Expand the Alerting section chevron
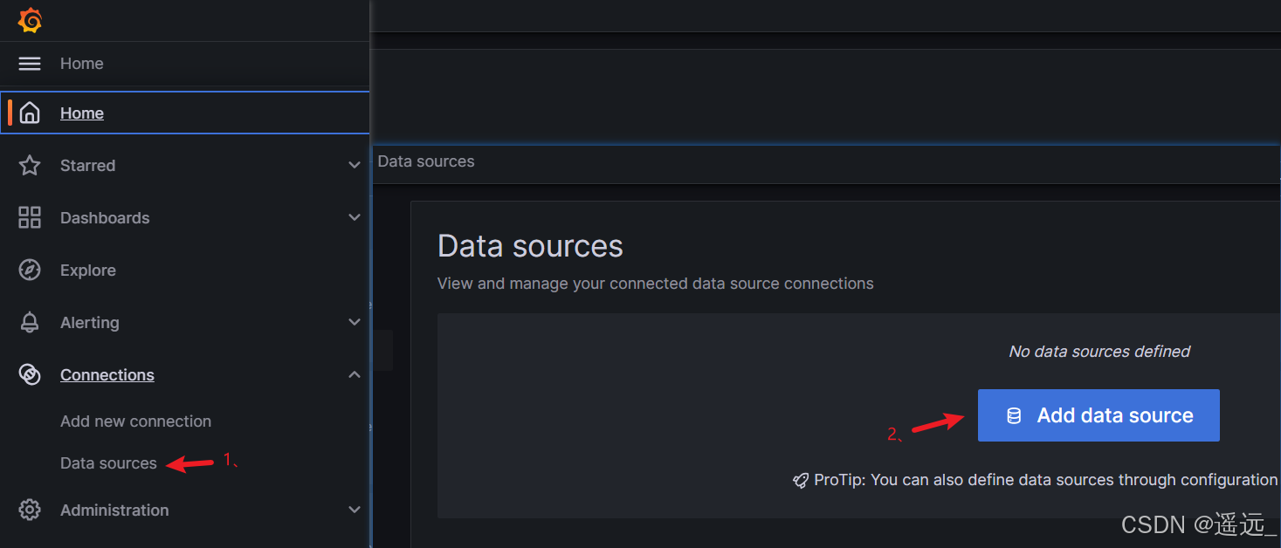The image size is (1281, 548). point(354,322)
